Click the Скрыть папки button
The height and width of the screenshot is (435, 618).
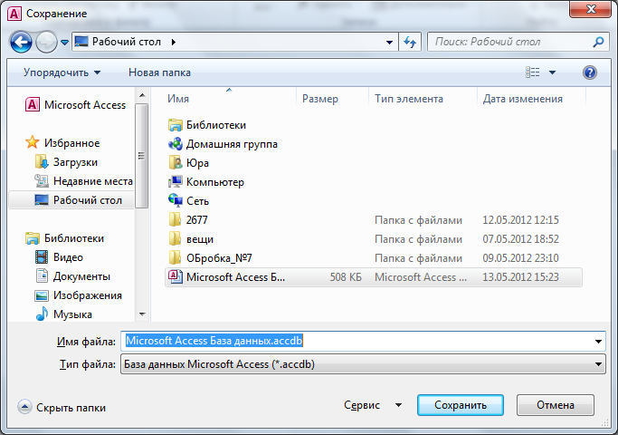point(62,408)
